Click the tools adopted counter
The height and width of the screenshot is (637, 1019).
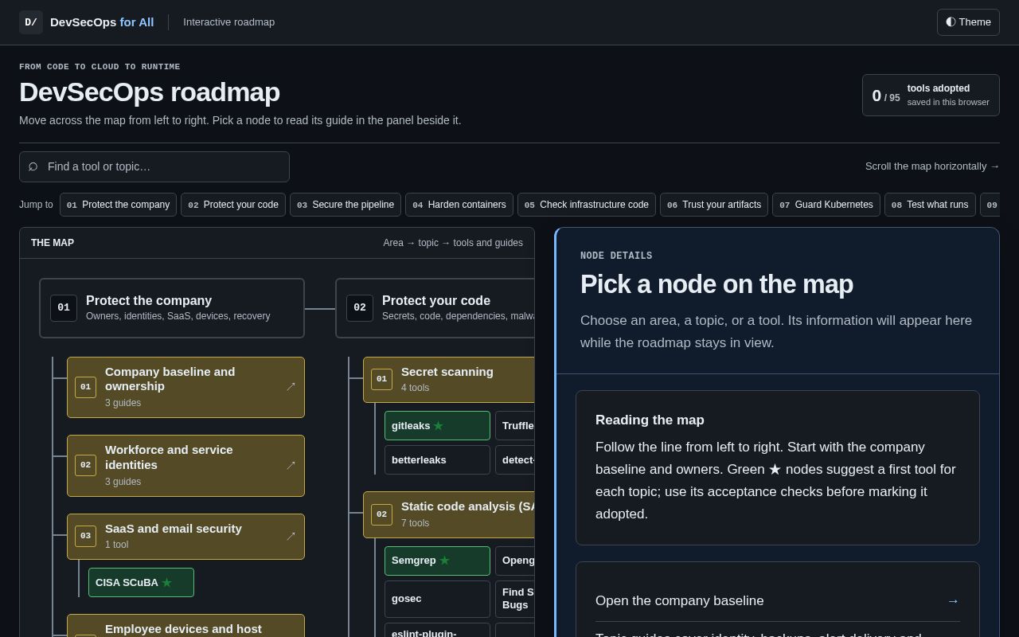tap(931, 96)
